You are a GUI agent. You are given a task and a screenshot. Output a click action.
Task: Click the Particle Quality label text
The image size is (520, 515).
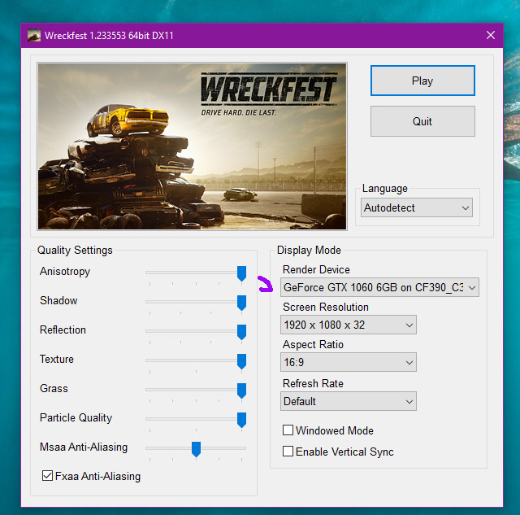pyautogui.click(x=76, y=417)
